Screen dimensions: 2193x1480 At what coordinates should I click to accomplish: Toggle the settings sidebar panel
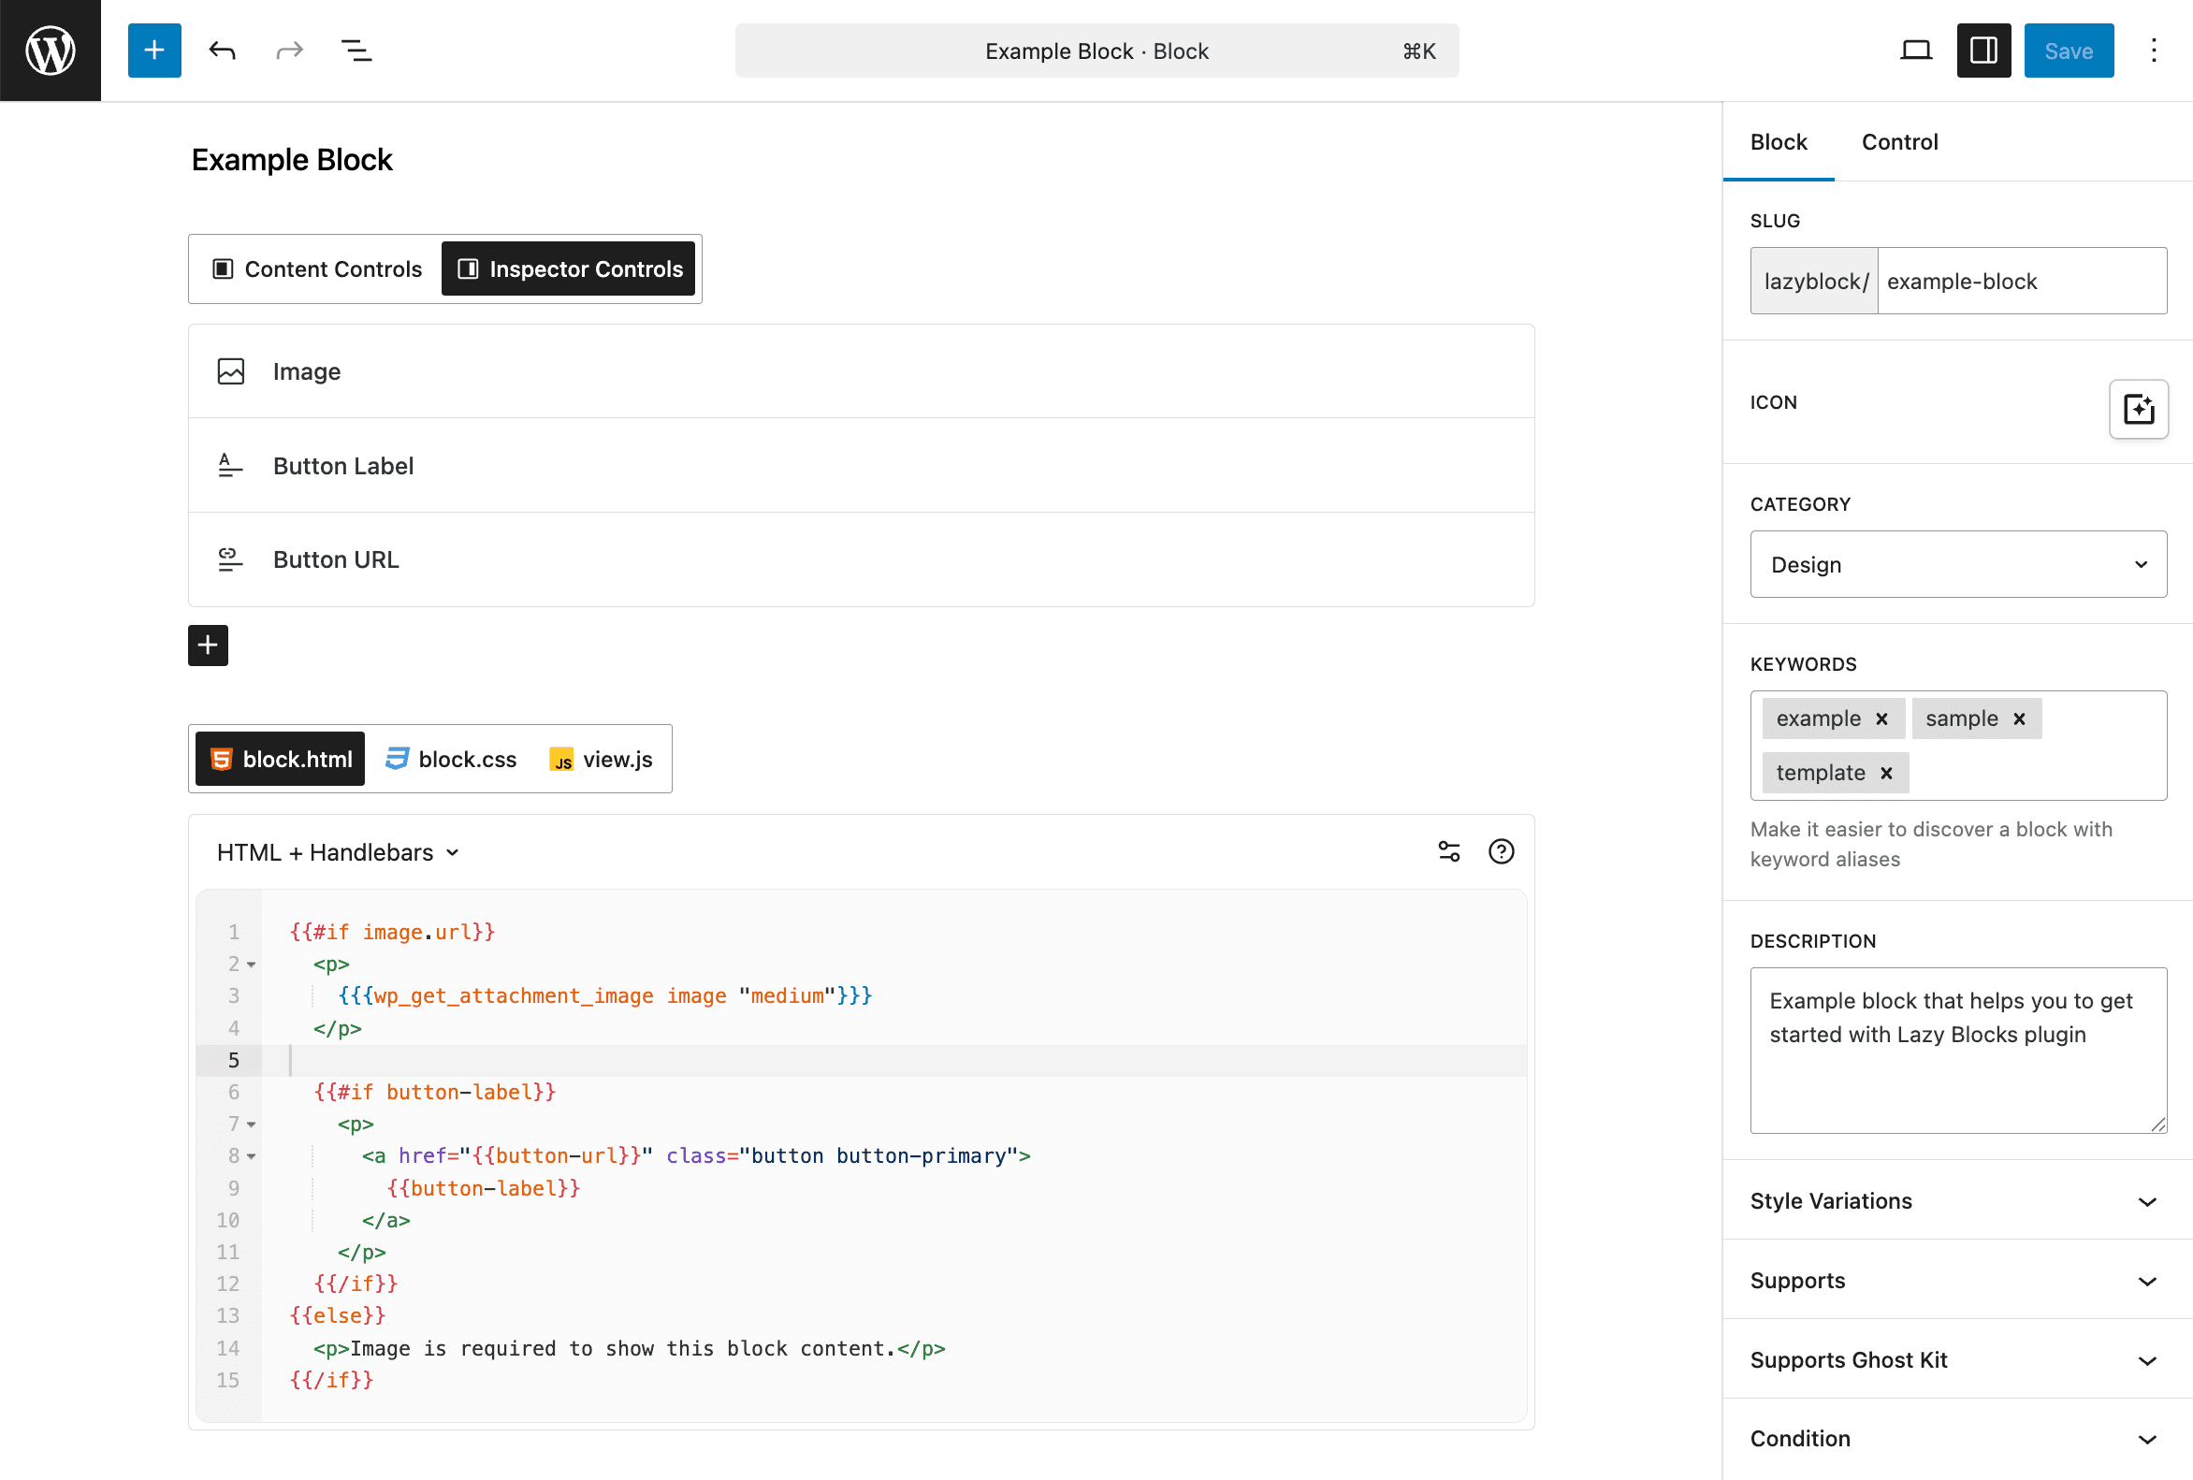click(x=1982, y=50)
